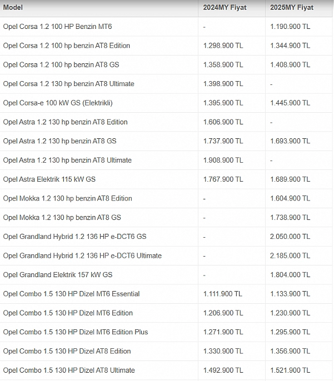The width and height of the screenshot is (334, 381).
Task: Click the 1.908.900 TL Astra Ultimate price
Action: coord(223,160)
